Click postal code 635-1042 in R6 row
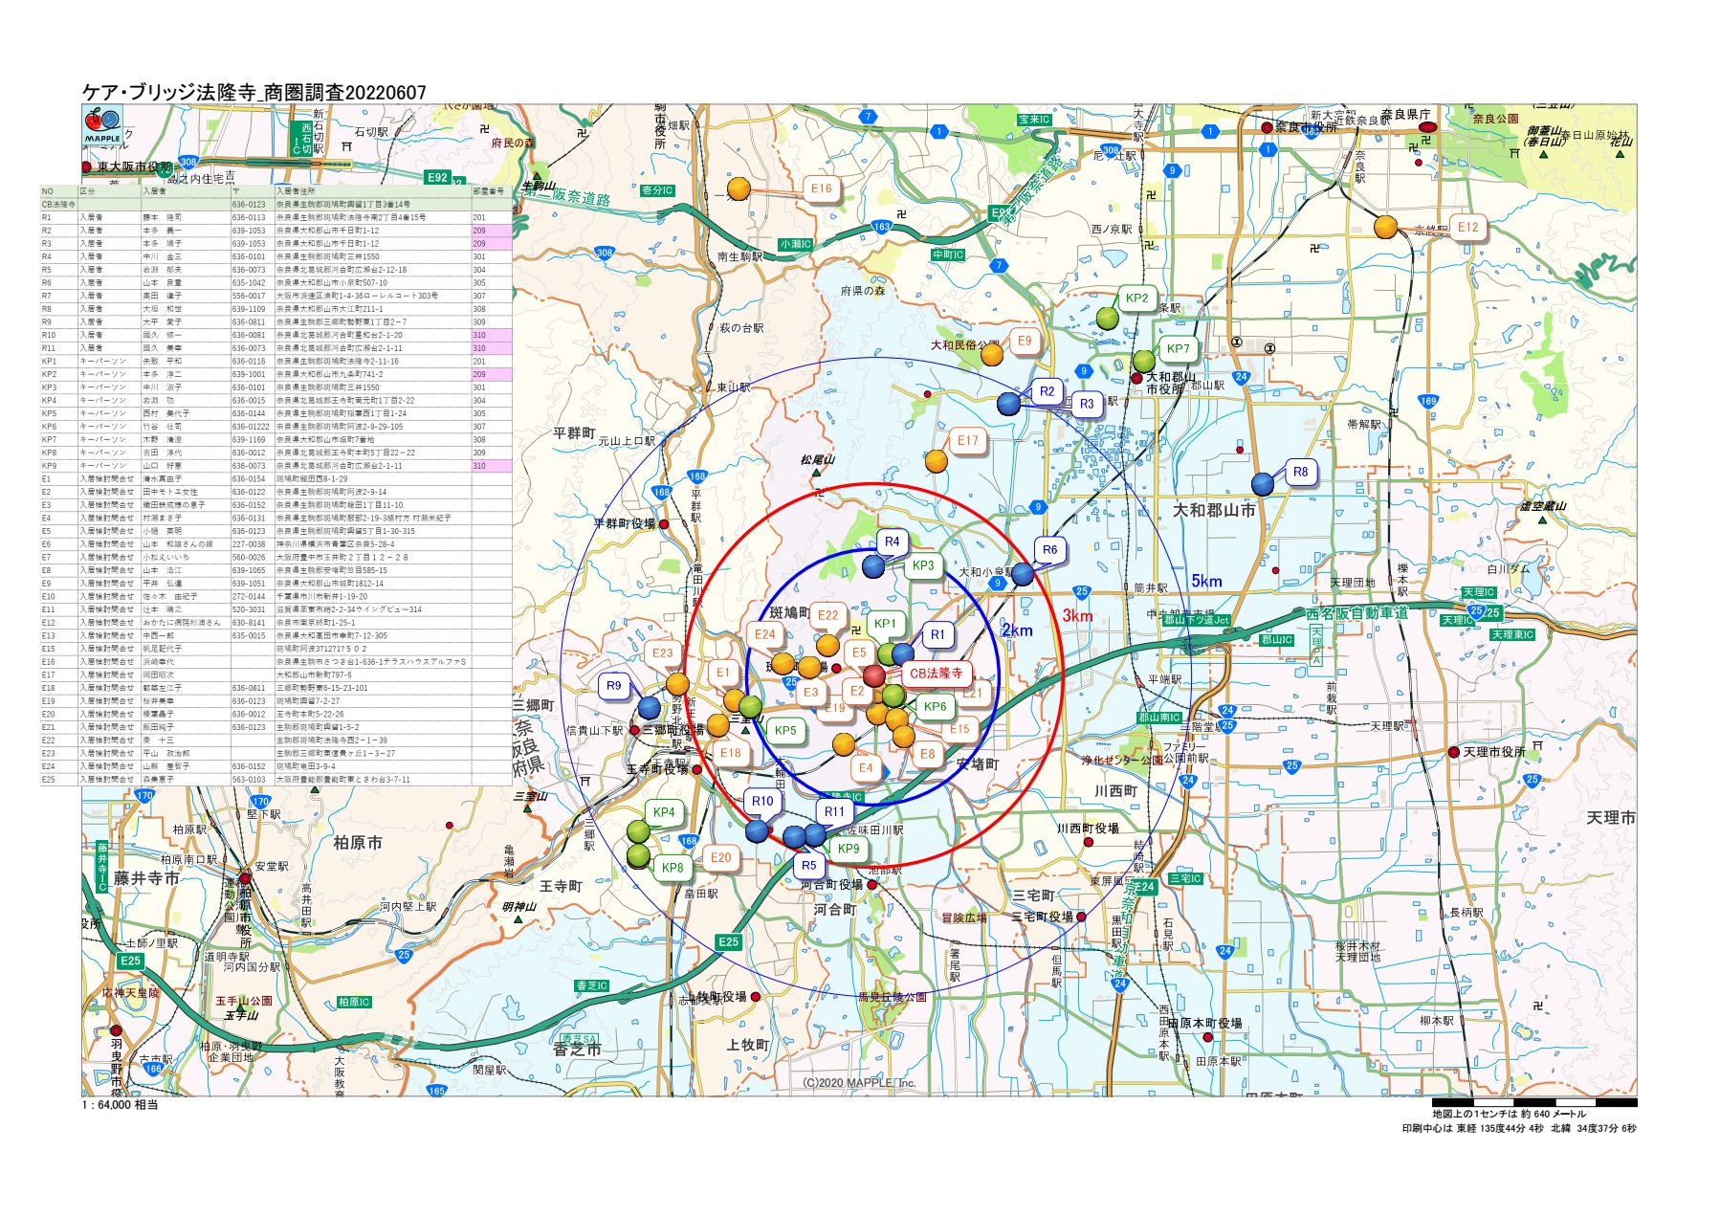Screen dimensions: 1720x1216 (249, 283)
